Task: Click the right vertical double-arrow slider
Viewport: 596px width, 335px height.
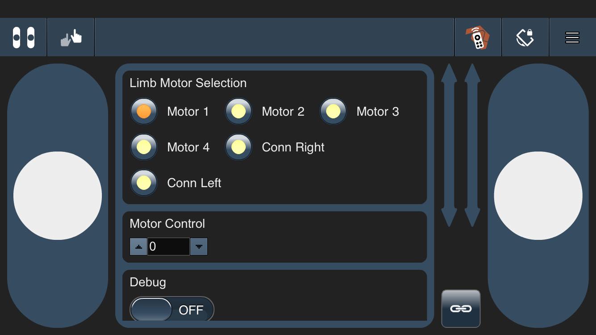Action: [472, 145]
